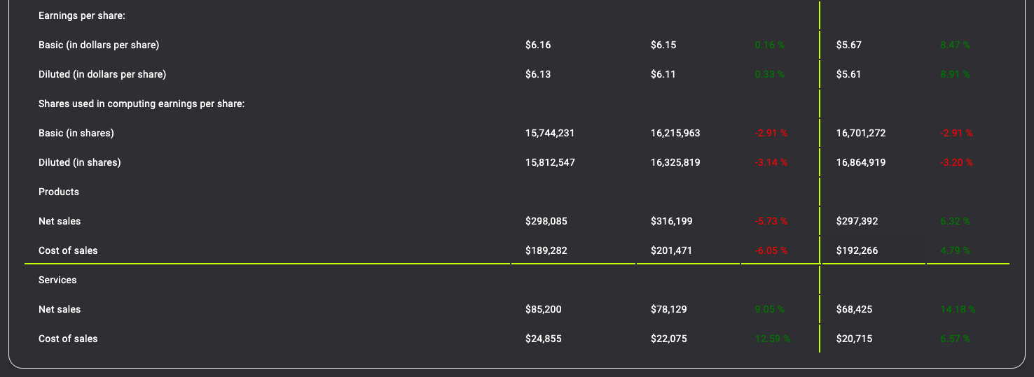1034x377 pixels.
Task: Select Diluted shares 16,325,819 cell
Action: pos(675,162)
